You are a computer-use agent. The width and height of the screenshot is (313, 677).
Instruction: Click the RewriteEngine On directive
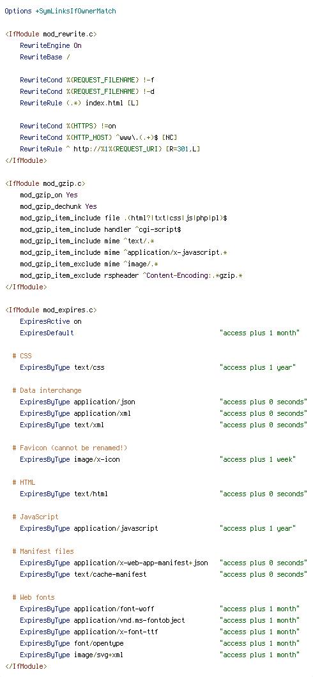pyautogui.click(x=50, y=46)
